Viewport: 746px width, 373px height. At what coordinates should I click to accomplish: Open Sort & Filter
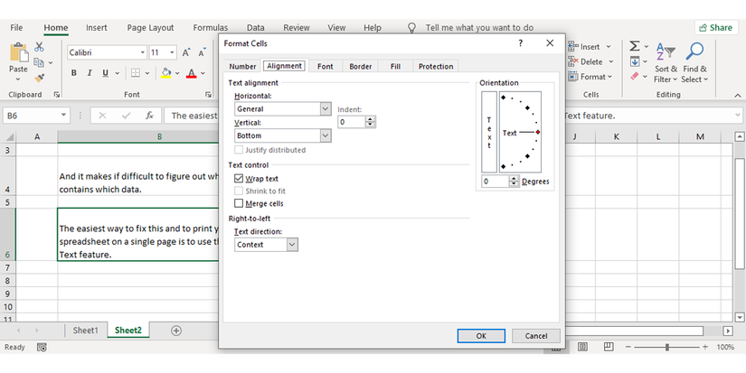666,62
